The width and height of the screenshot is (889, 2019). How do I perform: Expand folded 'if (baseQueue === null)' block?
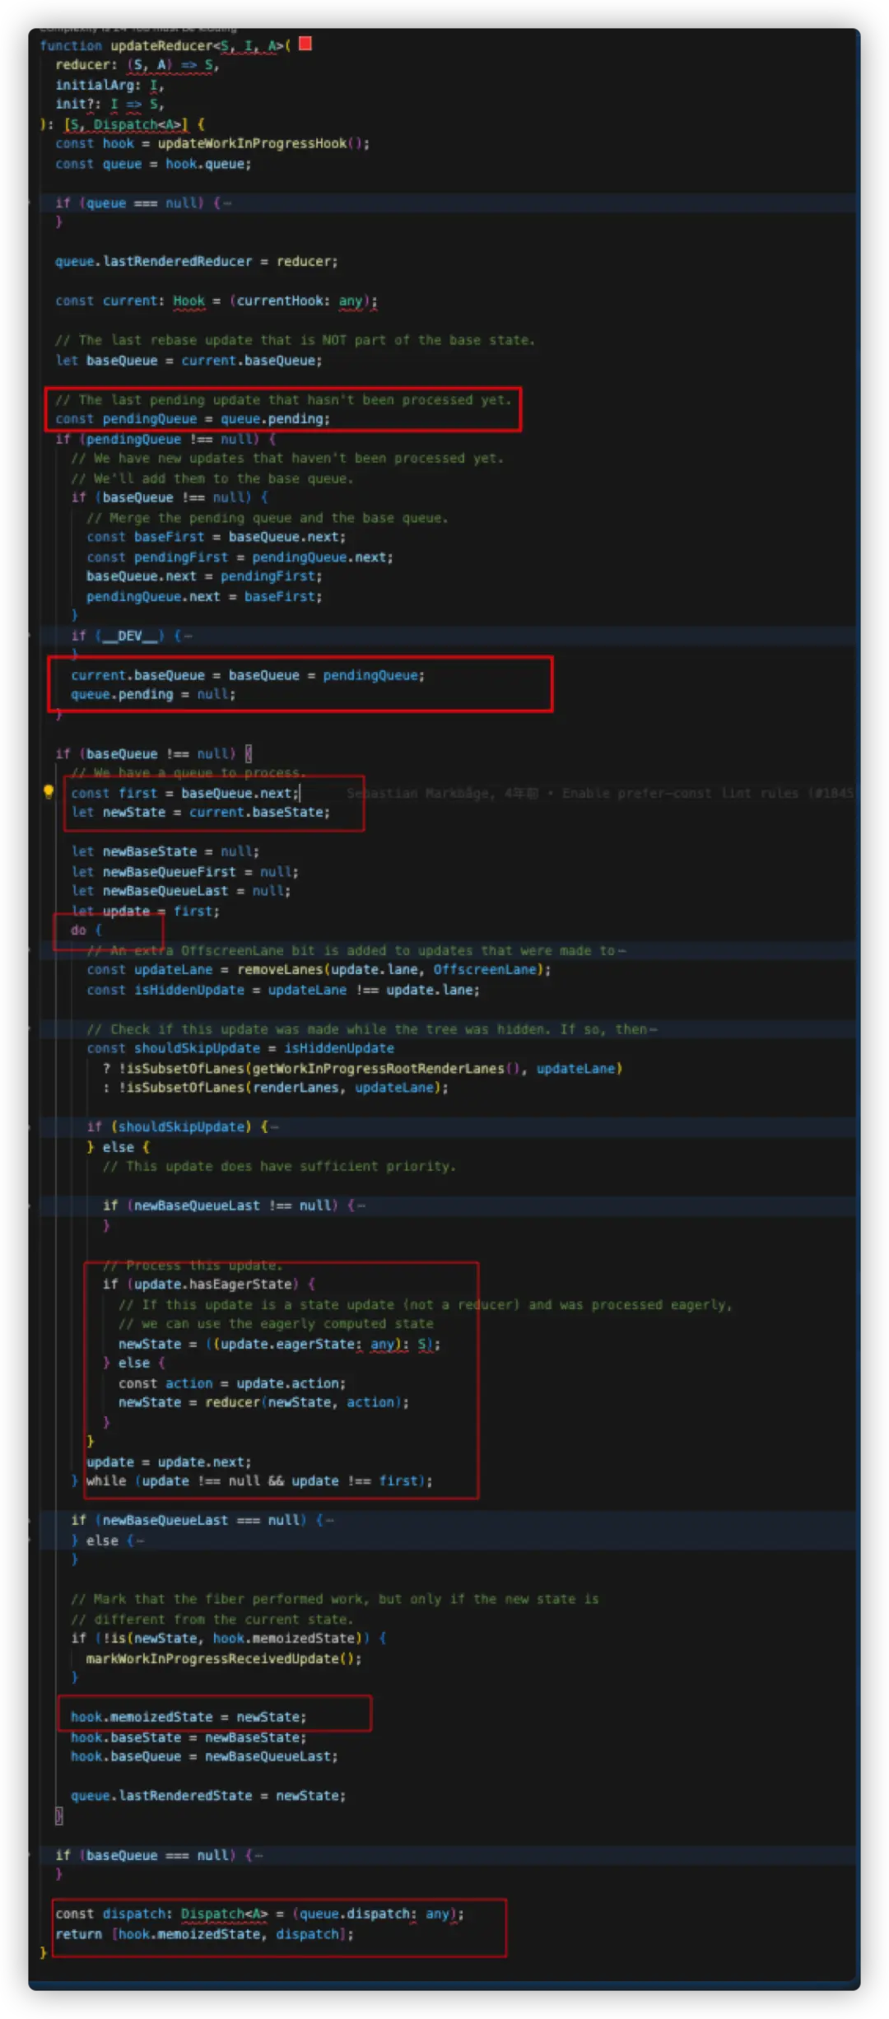pyautogui.click(x=258, y=1855)
